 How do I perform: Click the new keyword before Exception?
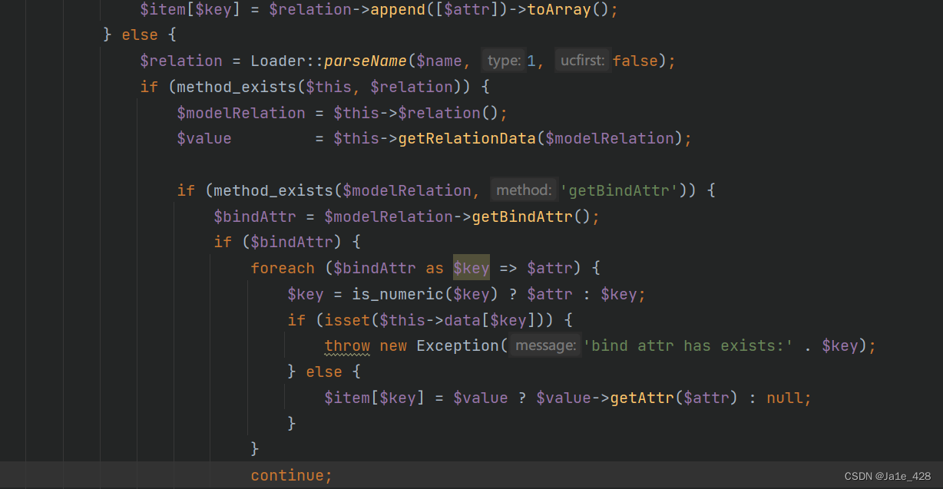[393, 346]
